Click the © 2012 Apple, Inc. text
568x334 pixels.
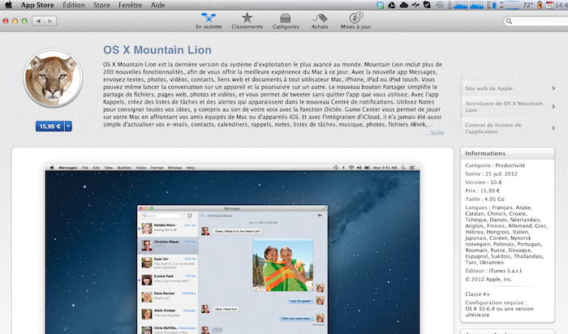[488, 279]
